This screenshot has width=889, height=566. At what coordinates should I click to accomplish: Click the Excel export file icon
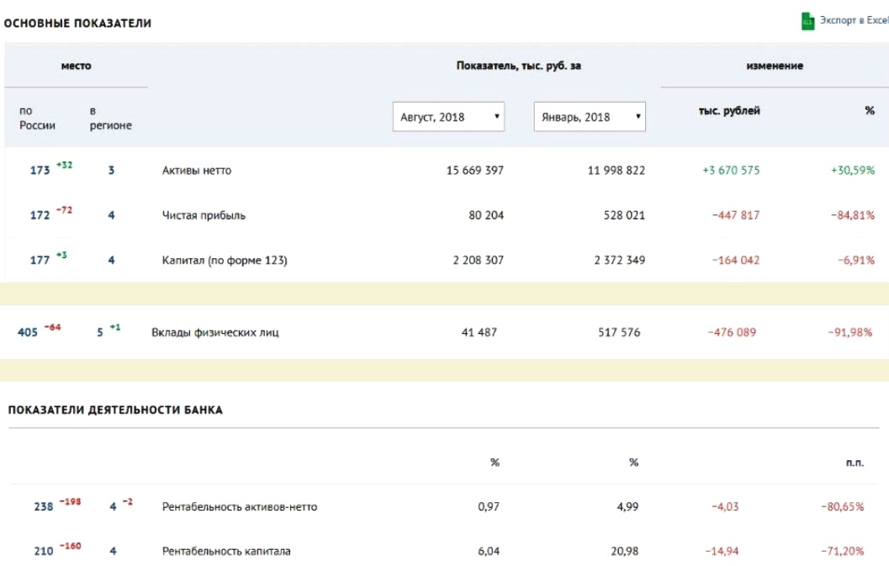click(807, 21)
